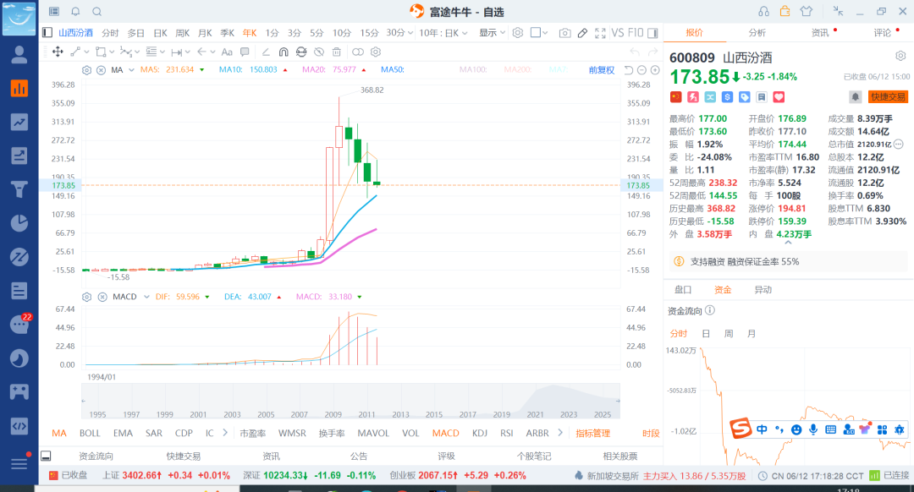The image size is (914, 492).
Task: Toggle sync drawings icon in toolbar
Action: pyautogui.click(x=300, y=52)
